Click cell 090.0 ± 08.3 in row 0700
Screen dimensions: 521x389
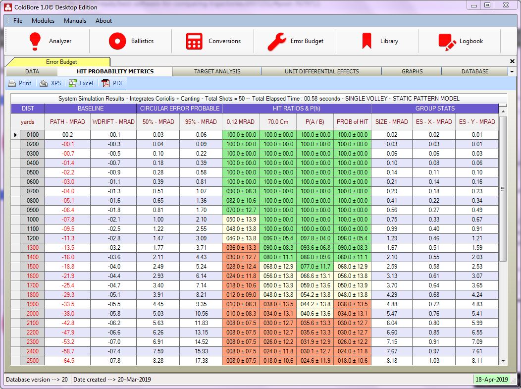click(x=241, y=191)
